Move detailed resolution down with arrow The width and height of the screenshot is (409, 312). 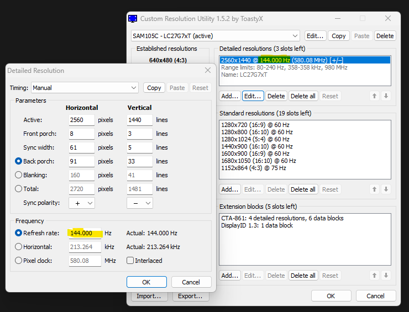[386, 96]
